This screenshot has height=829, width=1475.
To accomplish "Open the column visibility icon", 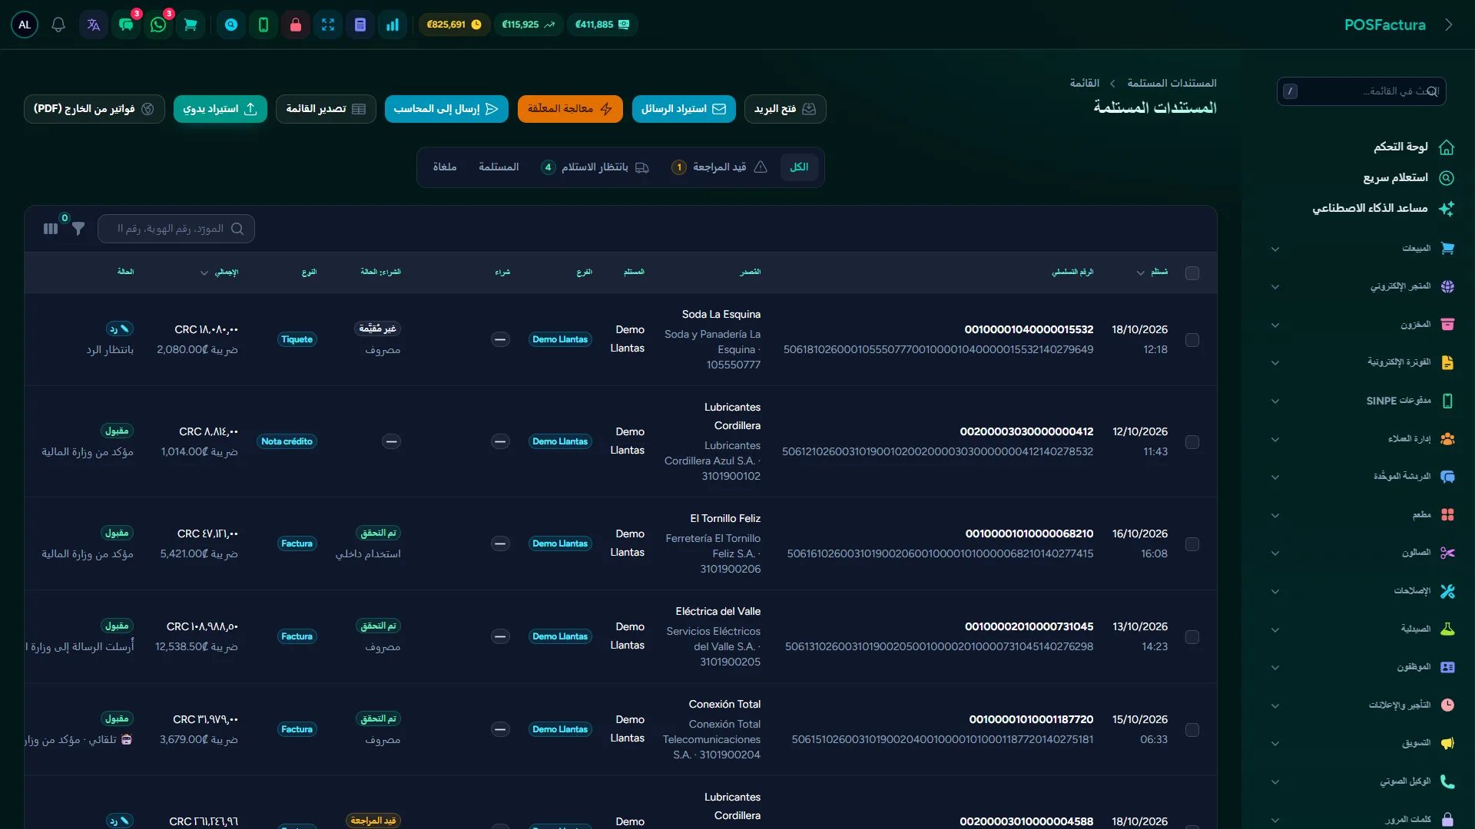I will (51, 229).
